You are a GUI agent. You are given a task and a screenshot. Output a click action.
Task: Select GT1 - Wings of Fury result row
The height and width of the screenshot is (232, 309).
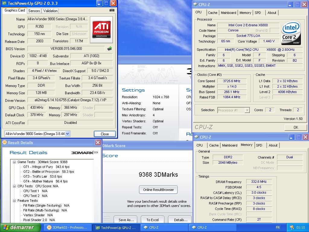(46, 167)
